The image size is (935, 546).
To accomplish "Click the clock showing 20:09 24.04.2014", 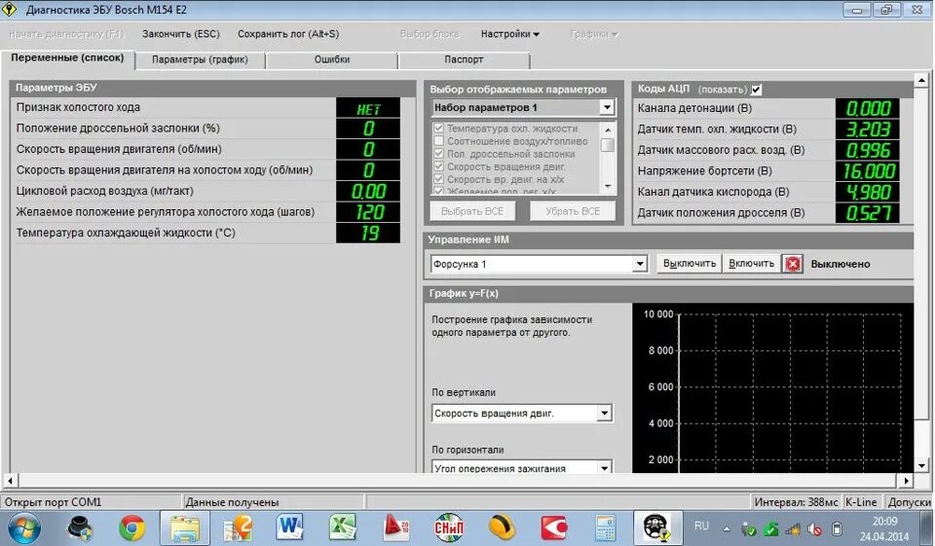I will (884, 528).
